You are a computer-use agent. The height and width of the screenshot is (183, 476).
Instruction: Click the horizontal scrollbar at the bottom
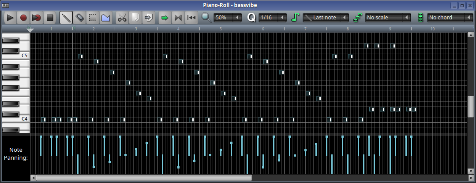click(x=143, y=178)
